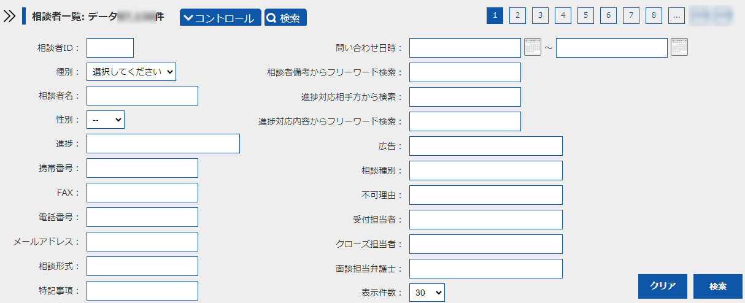Image resolution: width=745 pixels, height=303 pixels.
Task: Select page 8 in the pagination
Action: 654,16
